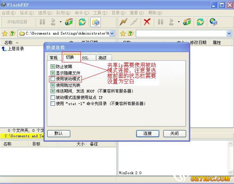Toggle the 使用被动模式 checkbox
This screenshot has height=184, width=234.
click(x=53, y=79)
